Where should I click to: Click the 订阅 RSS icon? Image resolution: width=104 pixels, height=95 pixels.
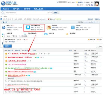click(x=98, y=40)
